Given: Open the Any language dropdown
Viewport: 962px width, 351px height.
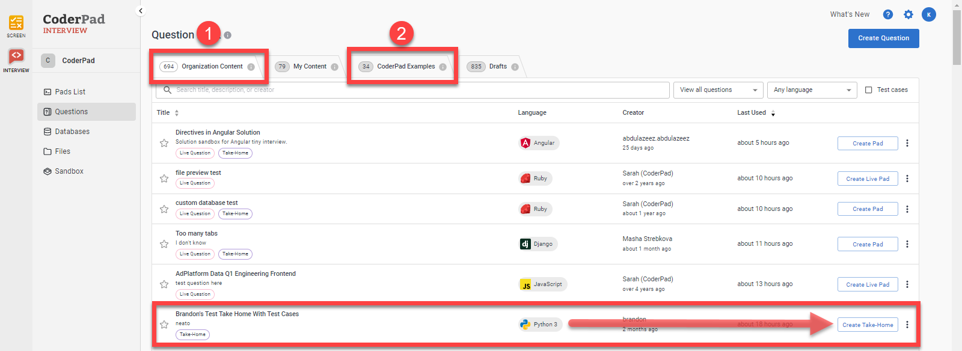Looking at the screenshot, I should (812, 90).
